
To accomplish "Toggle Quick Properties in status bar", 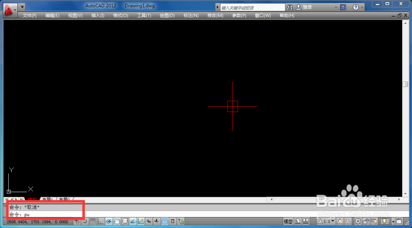I will click(173, 221).
